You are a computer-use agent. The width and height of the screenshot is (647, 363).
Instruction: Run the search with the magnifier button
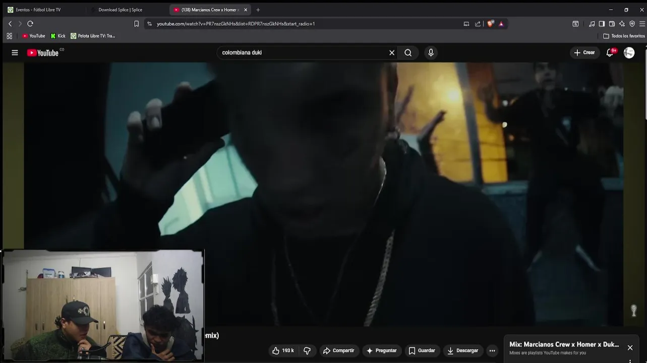(x=408, y=52)
